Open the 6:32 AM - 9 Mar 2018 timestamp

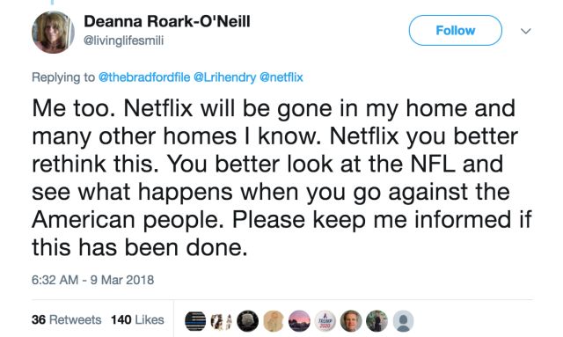coord(92,280)
